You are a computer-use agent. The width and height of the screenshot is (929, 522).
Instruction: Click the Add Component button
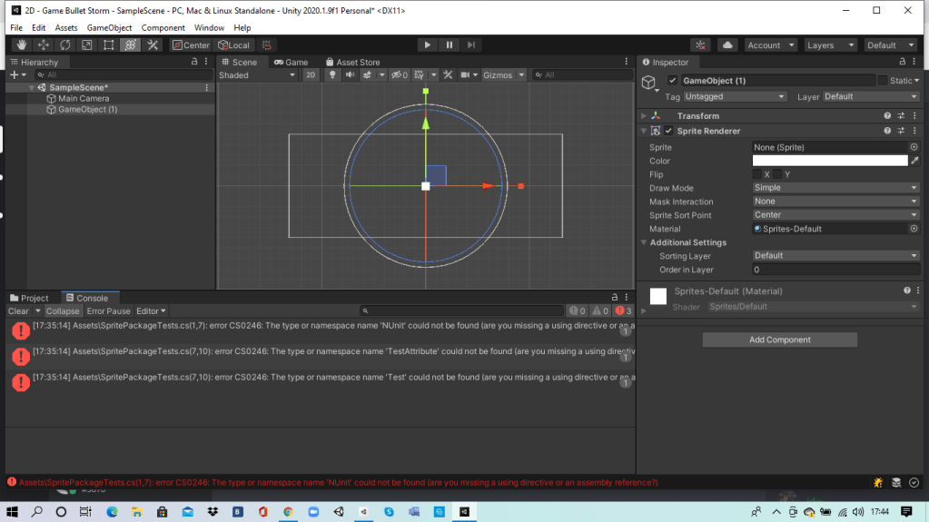tap(779, 340)
